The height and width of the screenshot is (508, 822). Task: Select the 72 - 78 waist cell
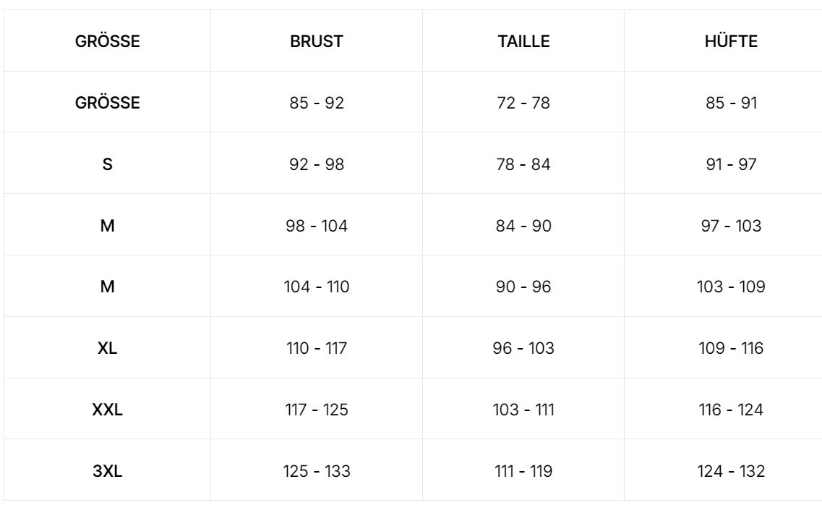click(524, 103)
